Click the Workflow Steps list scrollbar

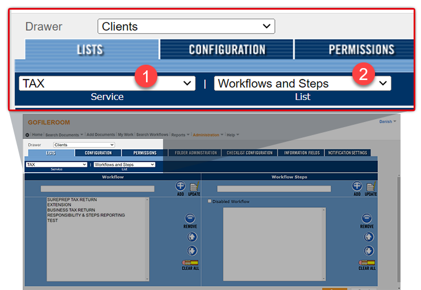[323, 244]
